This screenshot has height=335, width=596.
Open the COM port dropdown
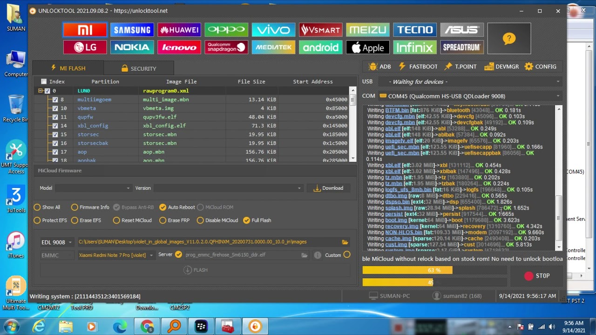pos(470,96)
